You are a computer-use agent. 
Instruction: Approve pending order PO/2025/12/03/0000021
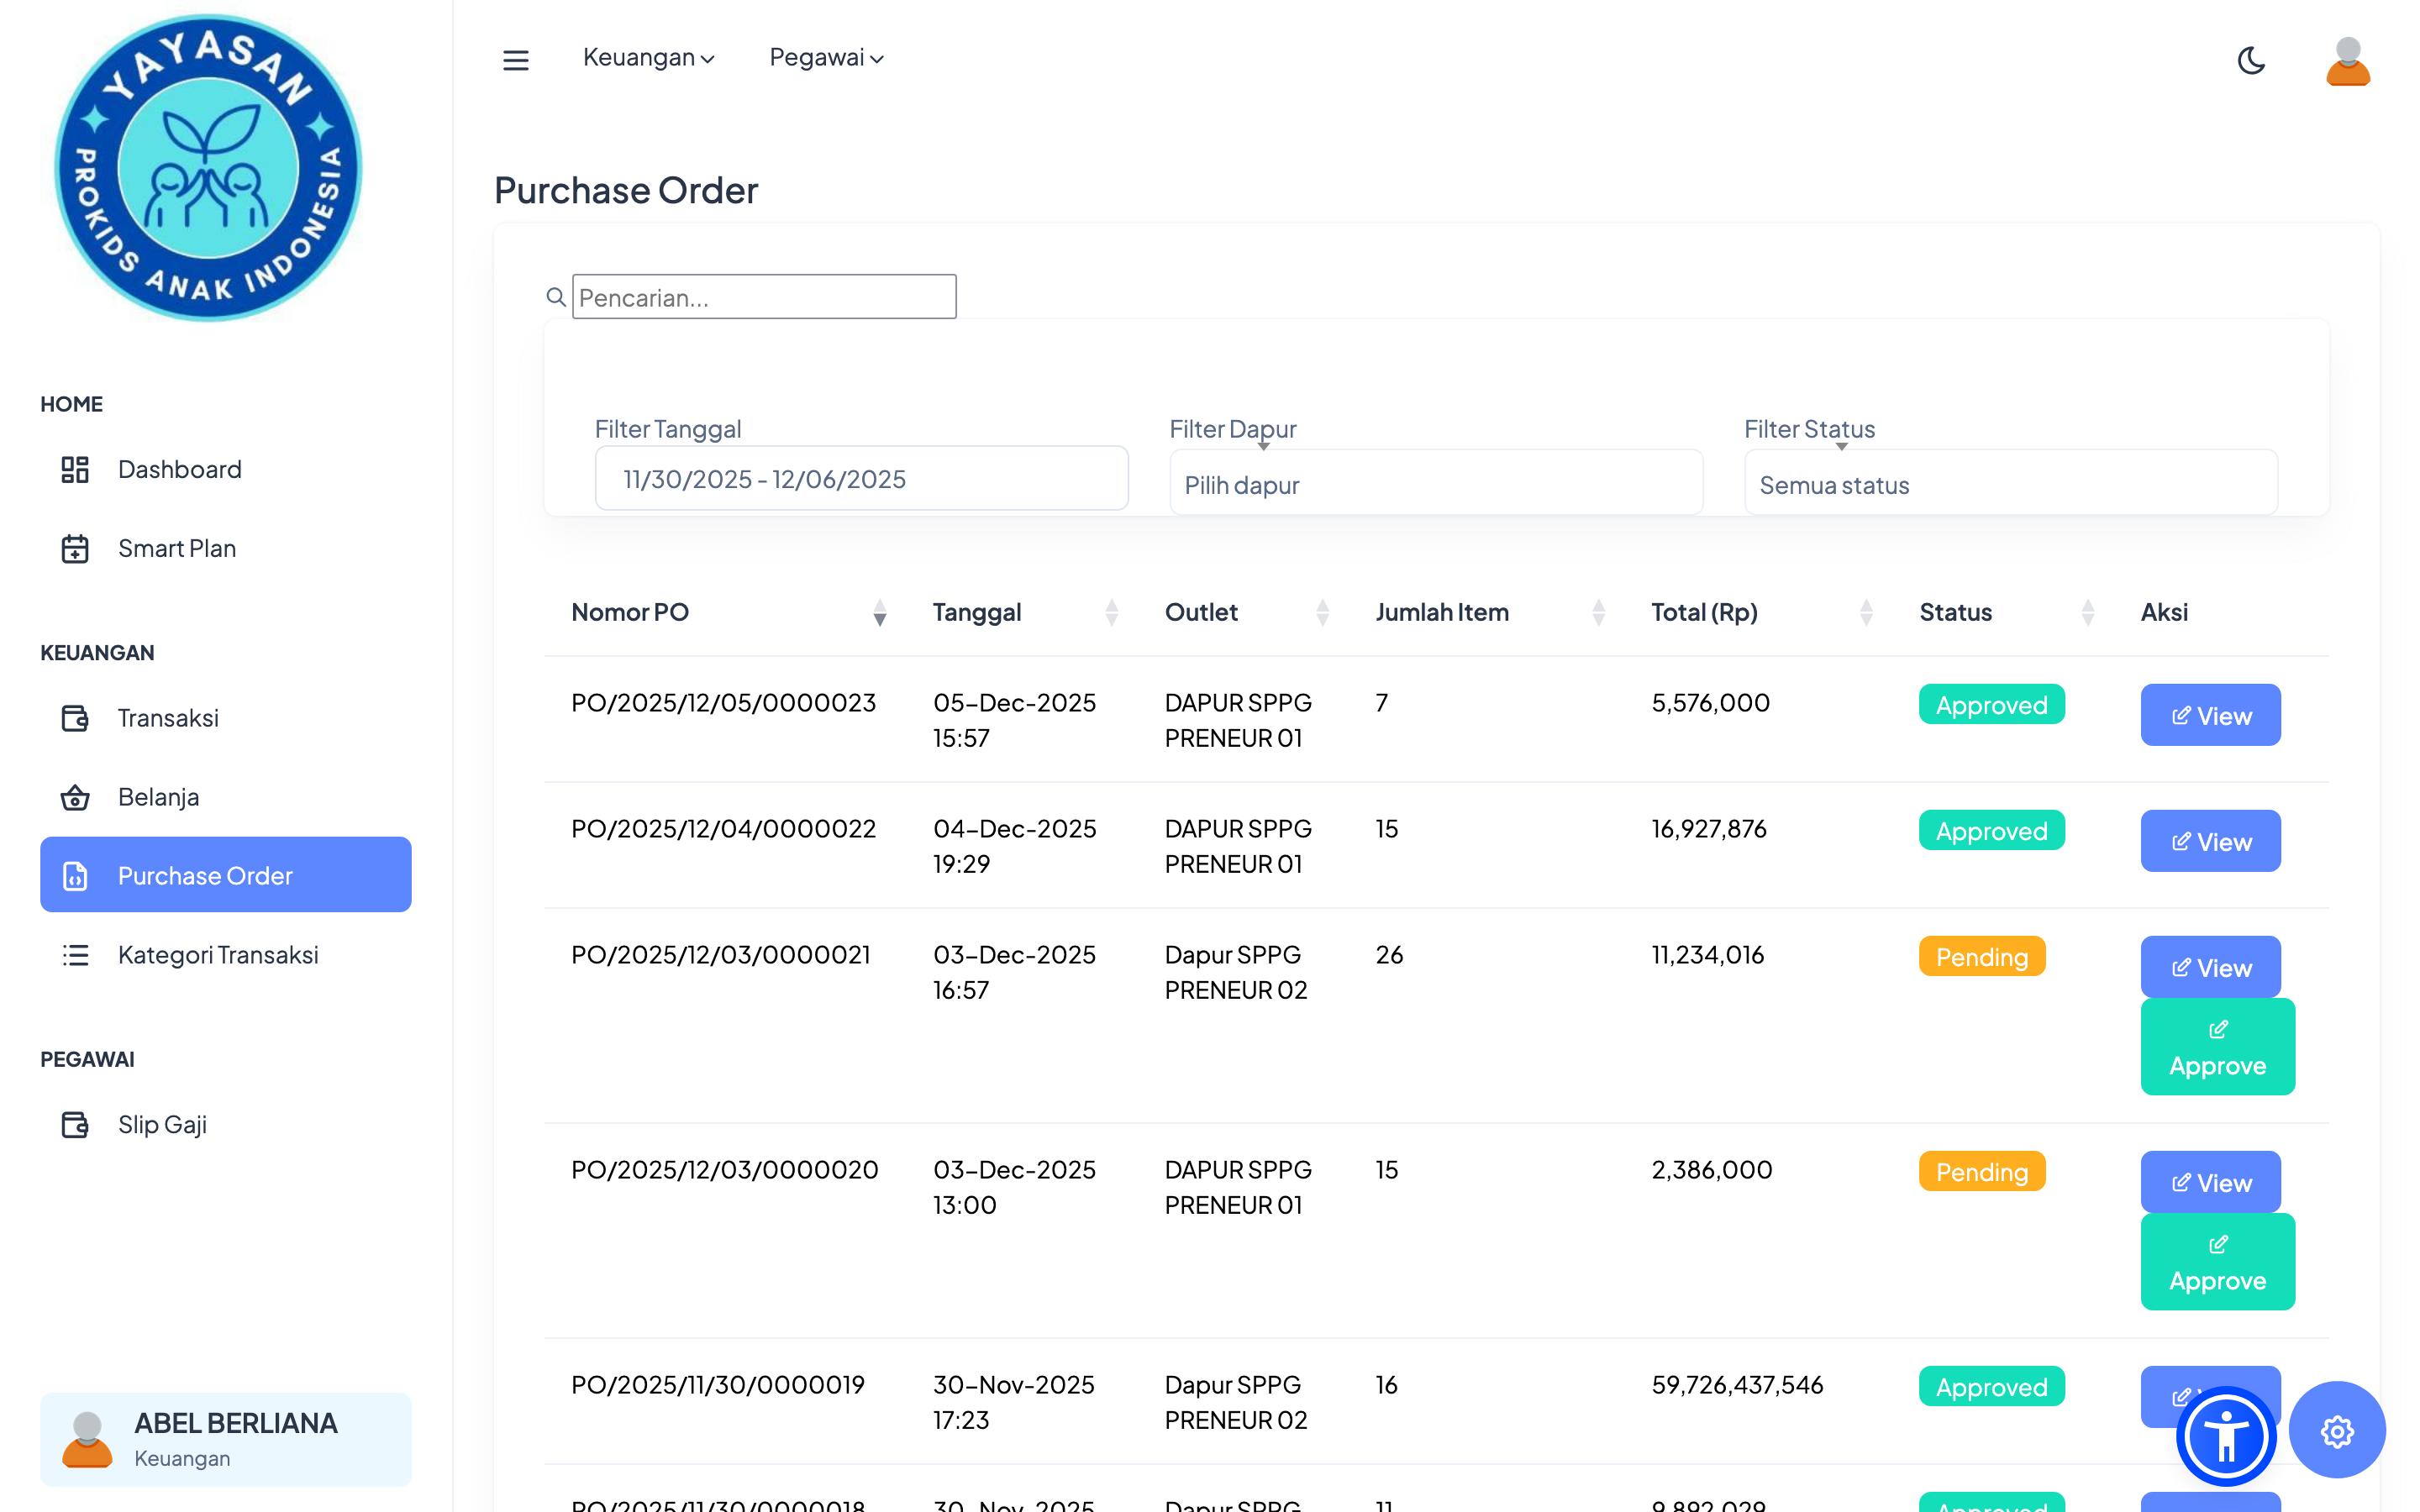[2217, 1047]
